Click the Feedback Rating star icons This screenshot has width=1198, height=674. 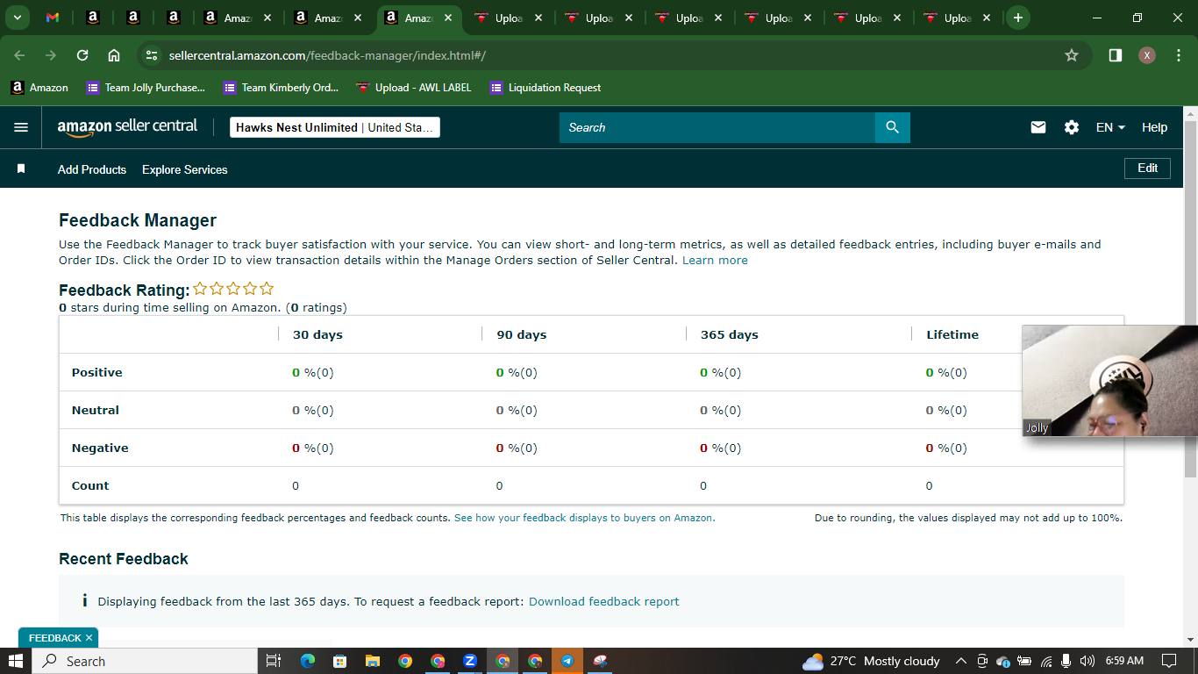pyautogui.click(x=233, y=289)
